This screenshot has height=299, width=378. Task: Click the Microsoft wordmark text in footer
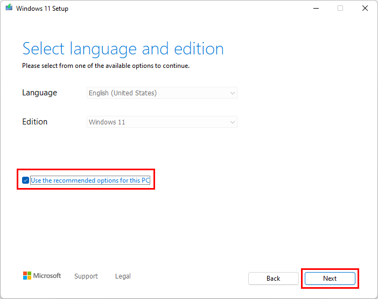[x=47, y=276]
